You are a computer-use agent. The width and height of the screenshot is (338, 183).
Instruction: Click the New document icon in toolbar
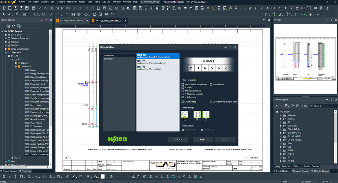tap(4, 8)
